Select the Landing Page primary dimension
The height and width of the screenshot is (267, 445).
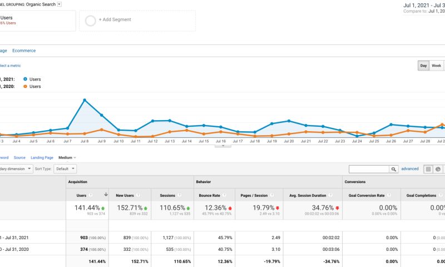coord(42,157)
